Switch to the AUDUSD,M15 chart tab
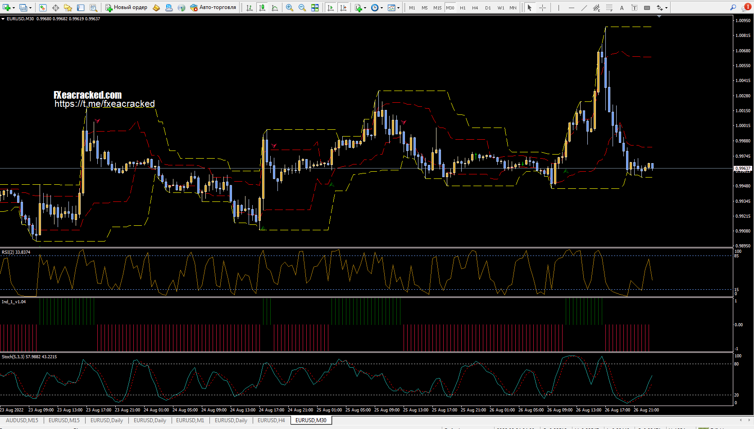Image resolution: width=754 pixels, height=429 pixels. point(22,420)
